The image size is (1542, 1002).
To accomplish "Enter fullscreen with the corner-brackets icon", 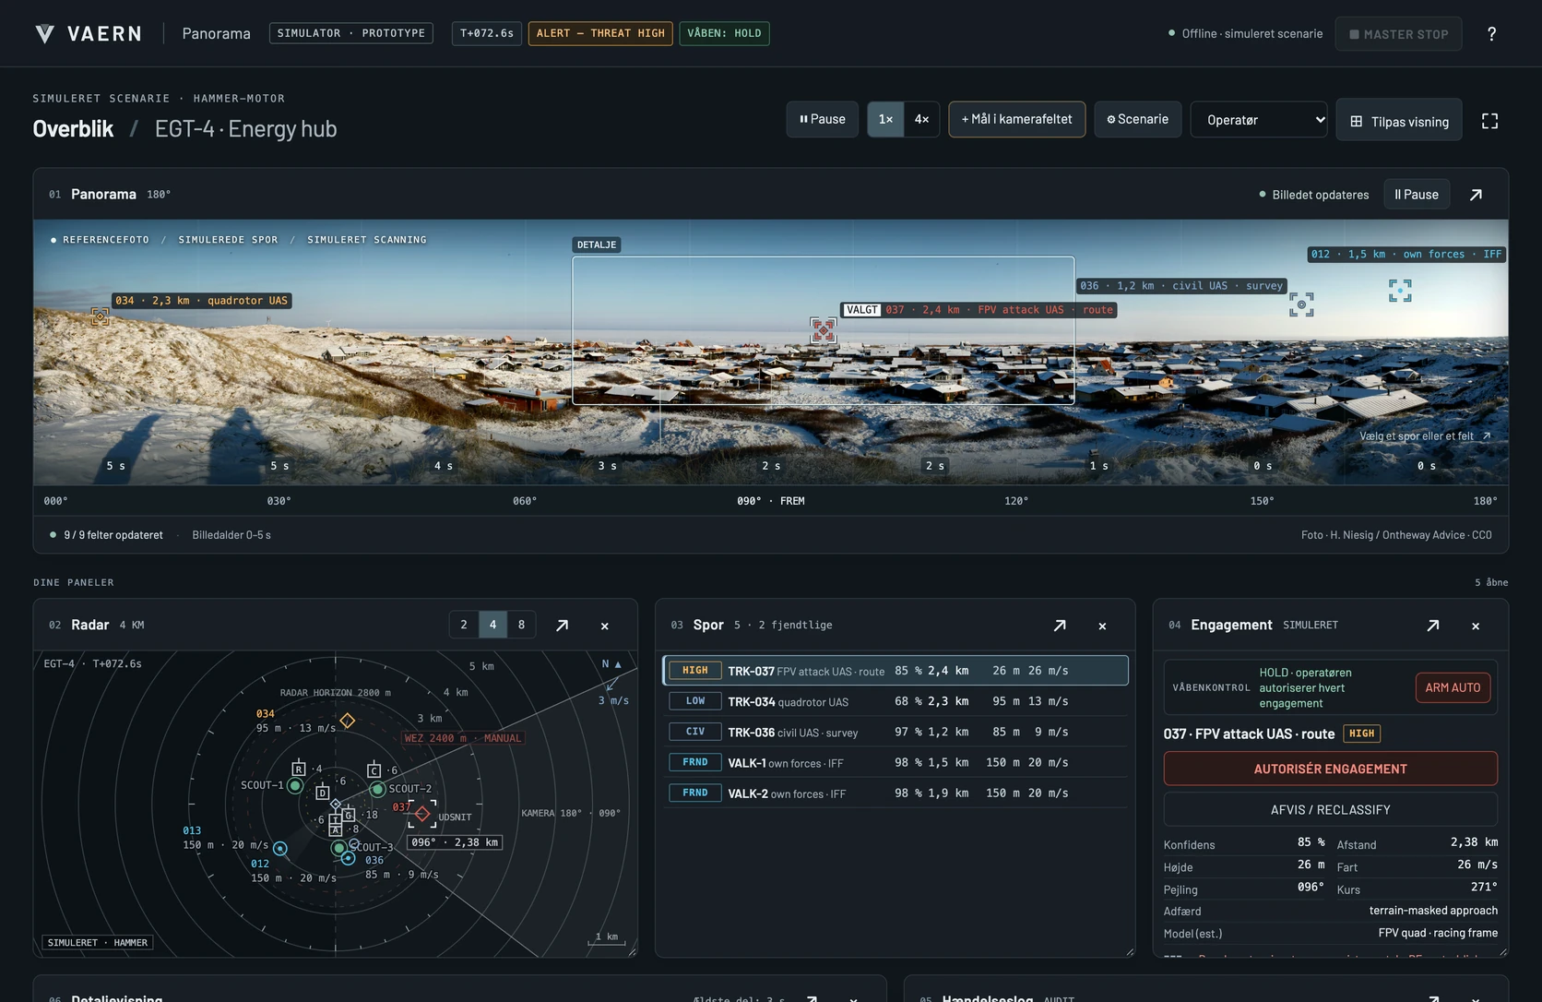I will pos(1489,121).
